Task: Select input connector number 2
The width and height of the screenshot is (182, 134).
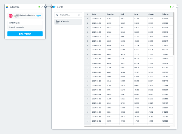Action: click(52, 7)
